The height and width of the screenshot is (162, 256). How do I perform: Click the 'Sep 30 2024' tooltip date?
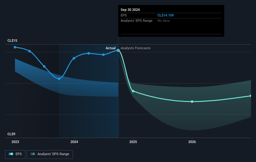130,10
